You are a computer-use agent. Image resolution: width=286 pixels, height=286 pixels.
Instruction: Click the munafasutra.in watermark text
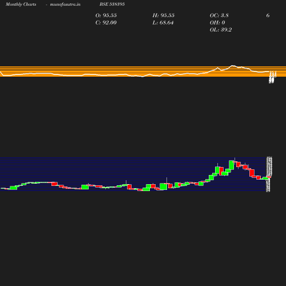[x=65, y=4]
